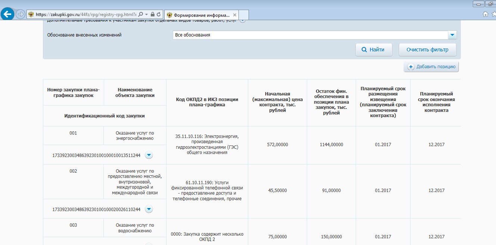Open a new blank browser tab
This screenshot has height=245, width=496.
[244, 15]
